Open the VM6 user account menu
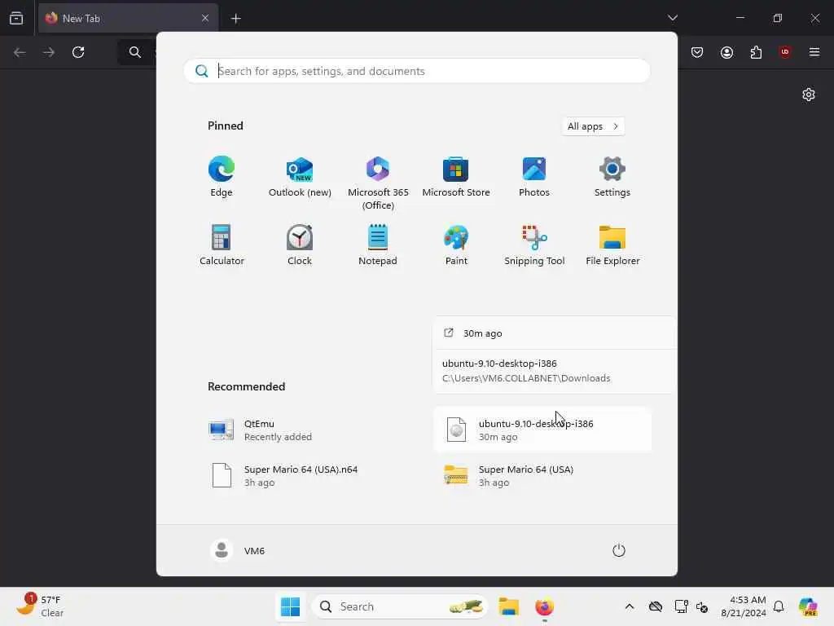 pos(238,550)
